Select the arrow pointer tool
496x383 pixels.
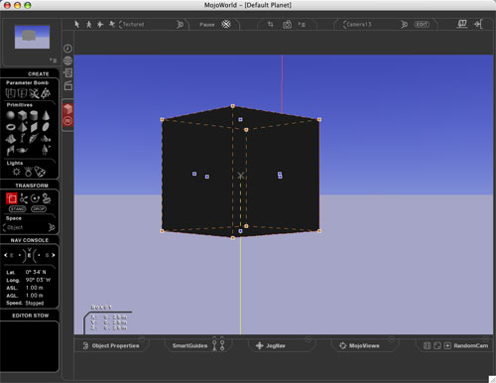point(76,24)
